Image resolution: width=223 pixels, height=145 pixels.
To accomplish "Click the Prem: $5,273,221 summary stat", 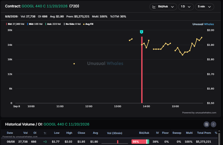I will (x=78, y=17).
